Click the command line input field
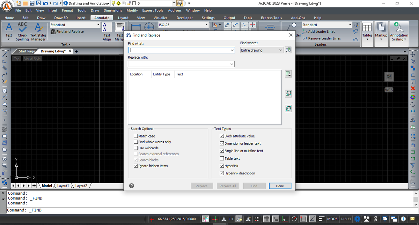 coord(209,210)
